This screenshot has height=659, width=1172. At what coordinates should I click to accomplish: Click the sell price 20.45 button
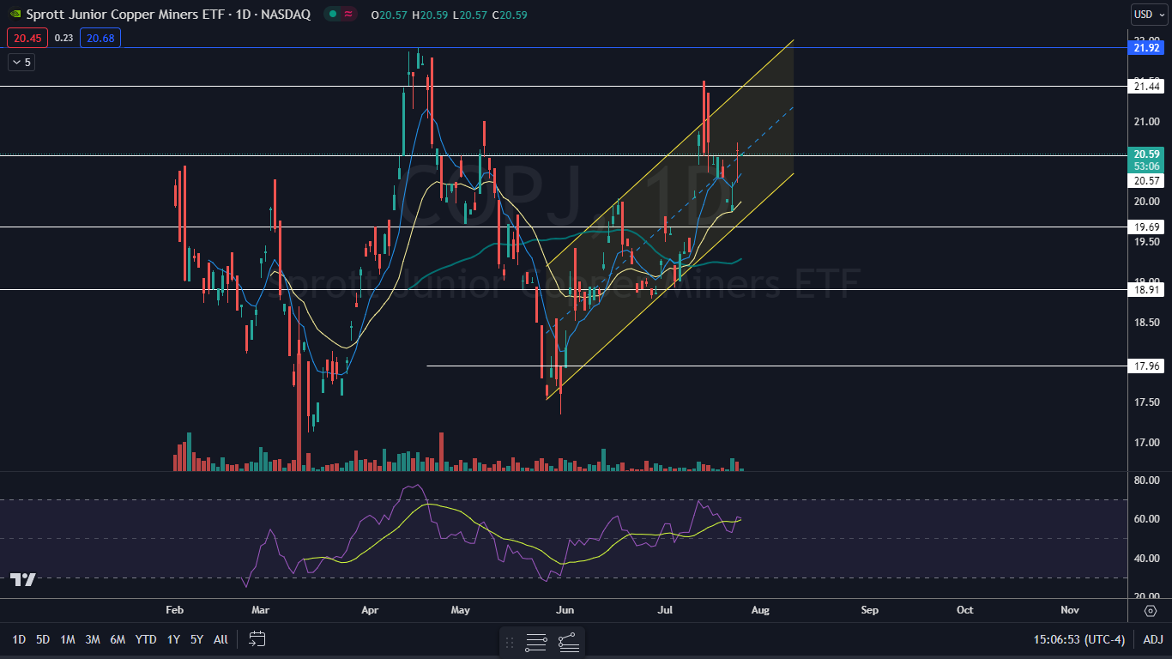[x=27, y=38]
